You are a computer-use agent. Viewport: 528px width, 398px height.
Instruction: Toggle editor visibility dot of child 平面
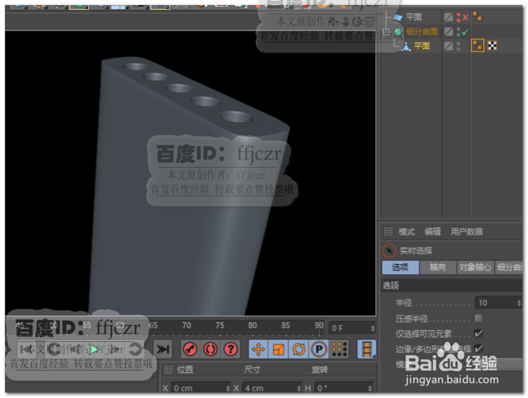click(458, 44)
